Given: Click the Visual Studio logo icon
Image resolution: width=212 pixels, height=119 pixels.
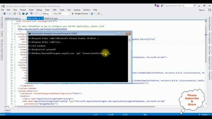Looking at the screenshot, I should [3, 6].
